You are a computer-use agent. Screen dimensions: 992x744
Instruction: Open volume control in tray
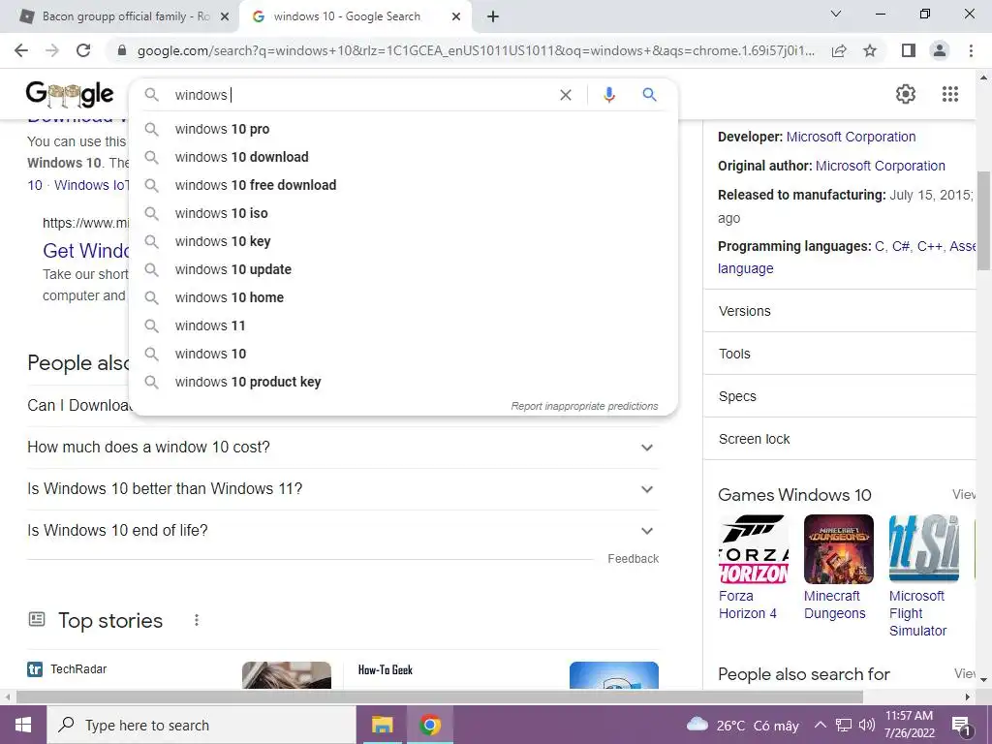click(x=867, y=725)
